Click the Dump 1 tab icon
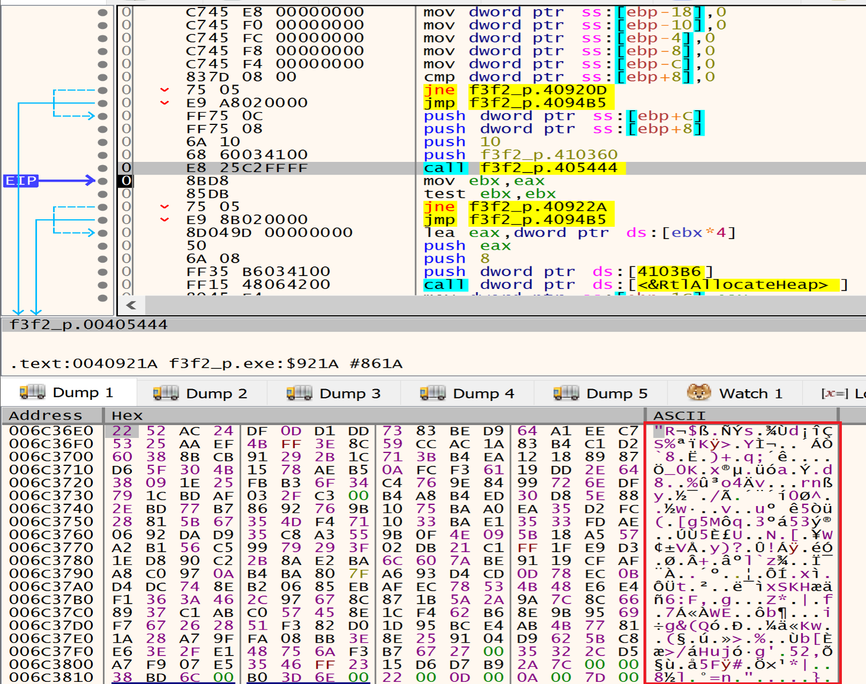 [x=32, y=392]
